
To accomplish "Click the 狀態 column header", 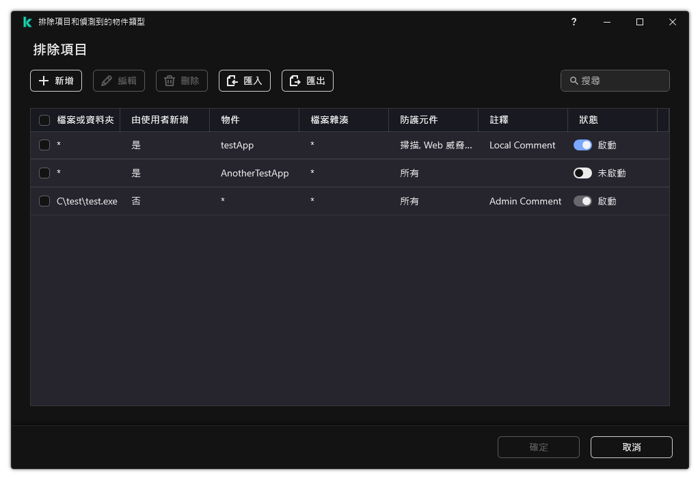I will (588, 120).
